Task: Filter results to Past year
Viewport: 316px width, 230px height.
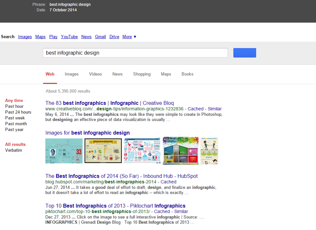Action: tap(14, 130)
